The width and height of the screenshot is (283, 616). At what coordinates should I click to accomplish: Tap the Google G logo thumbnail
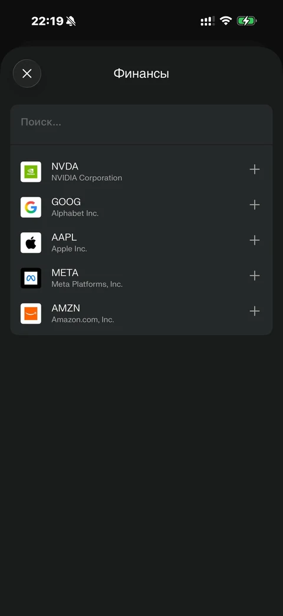pos(31,207)
